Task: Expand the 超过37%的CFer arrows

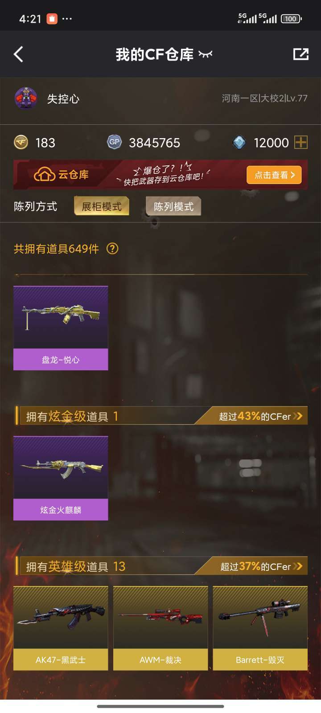Action: 298,566
